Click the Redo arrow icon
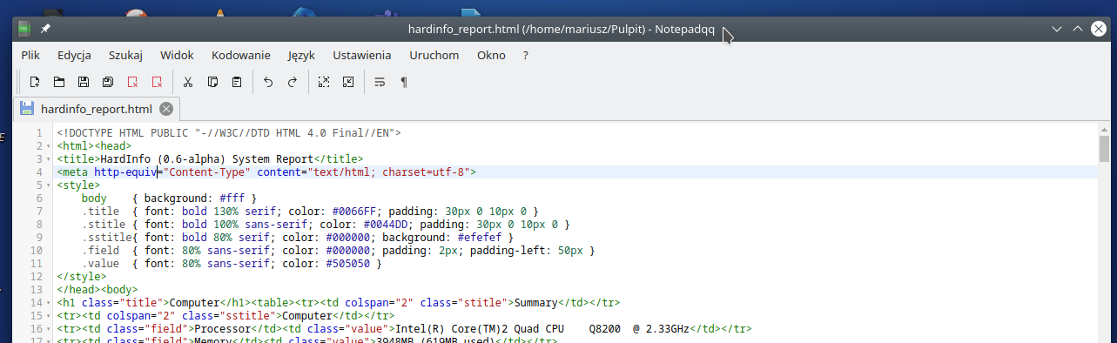 coord(293,82)
